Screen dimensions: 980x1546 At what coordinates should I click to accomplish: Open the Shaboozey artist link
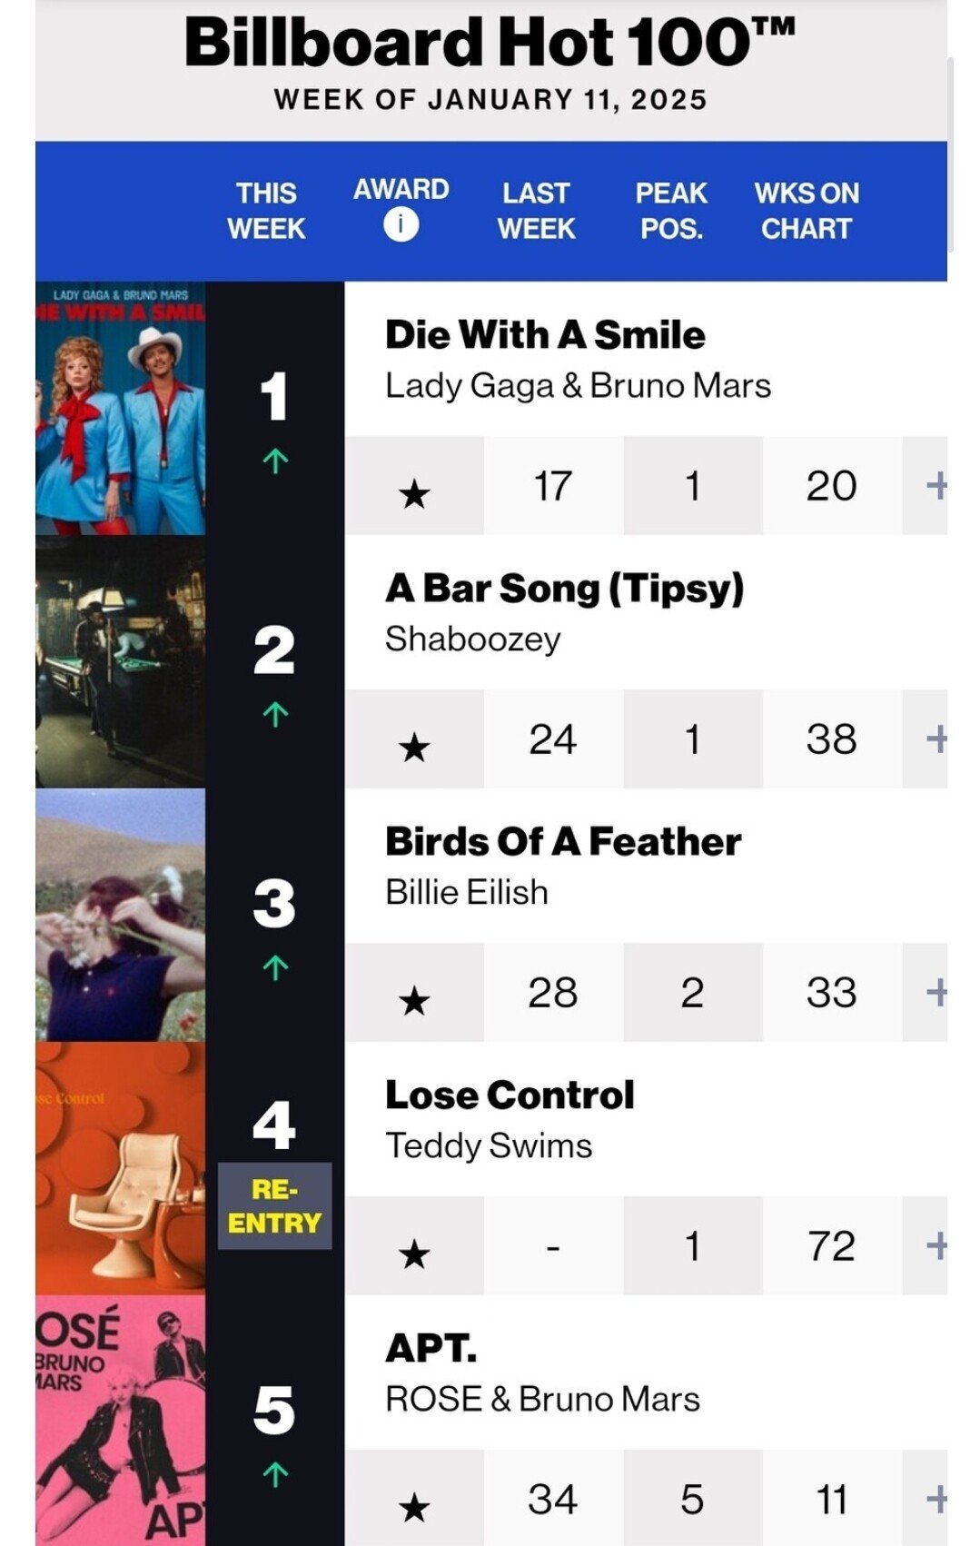(472, 639)
